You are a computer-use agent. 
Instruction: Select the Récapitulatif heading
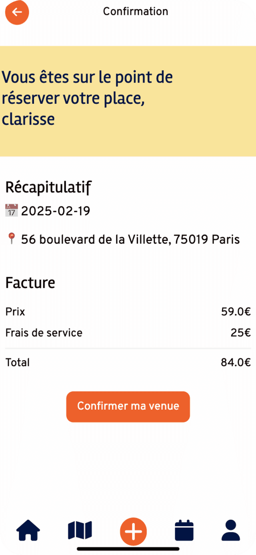48,187
